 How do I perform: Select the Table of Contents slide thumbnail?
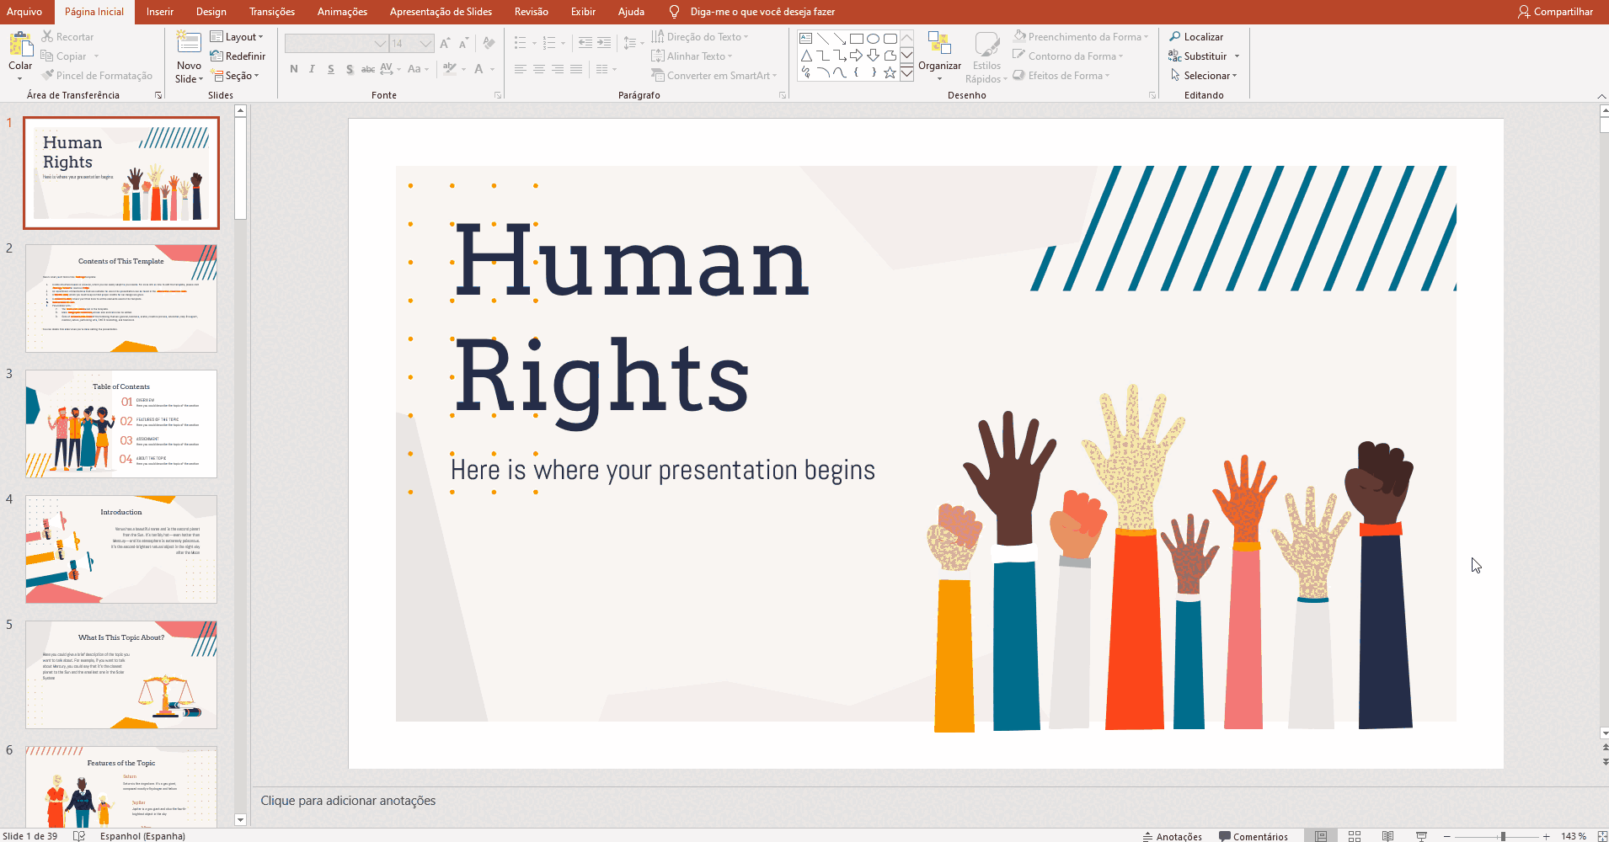(121, 424)
